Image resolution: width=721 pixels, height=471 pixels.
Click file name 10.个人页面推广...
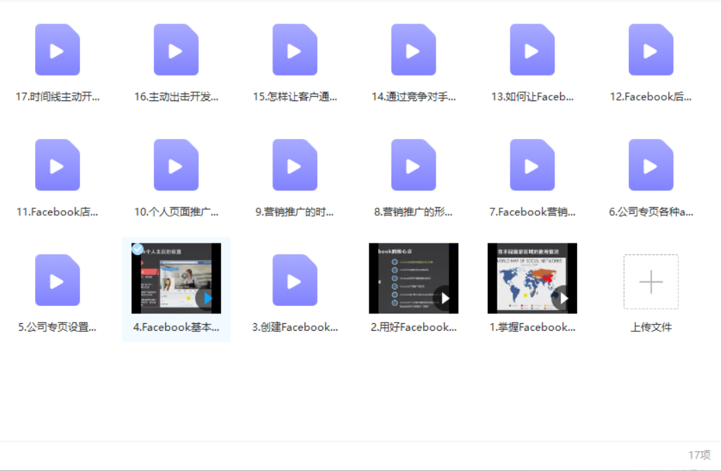(x=176, y=212)
